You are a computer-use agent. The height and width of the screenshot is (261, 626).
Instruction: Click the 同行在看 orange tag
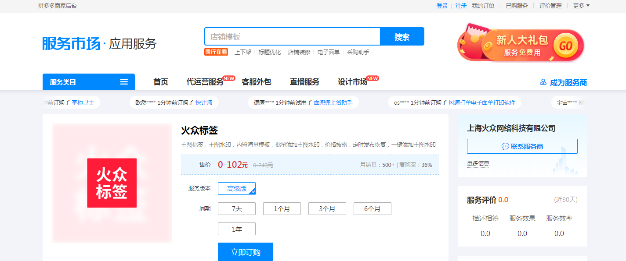[x=216, y=52]
